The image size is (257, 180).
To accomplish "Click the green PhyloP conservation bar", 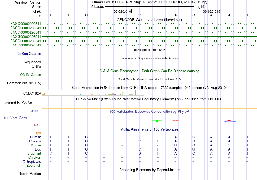I will click(x=157, y=121).
